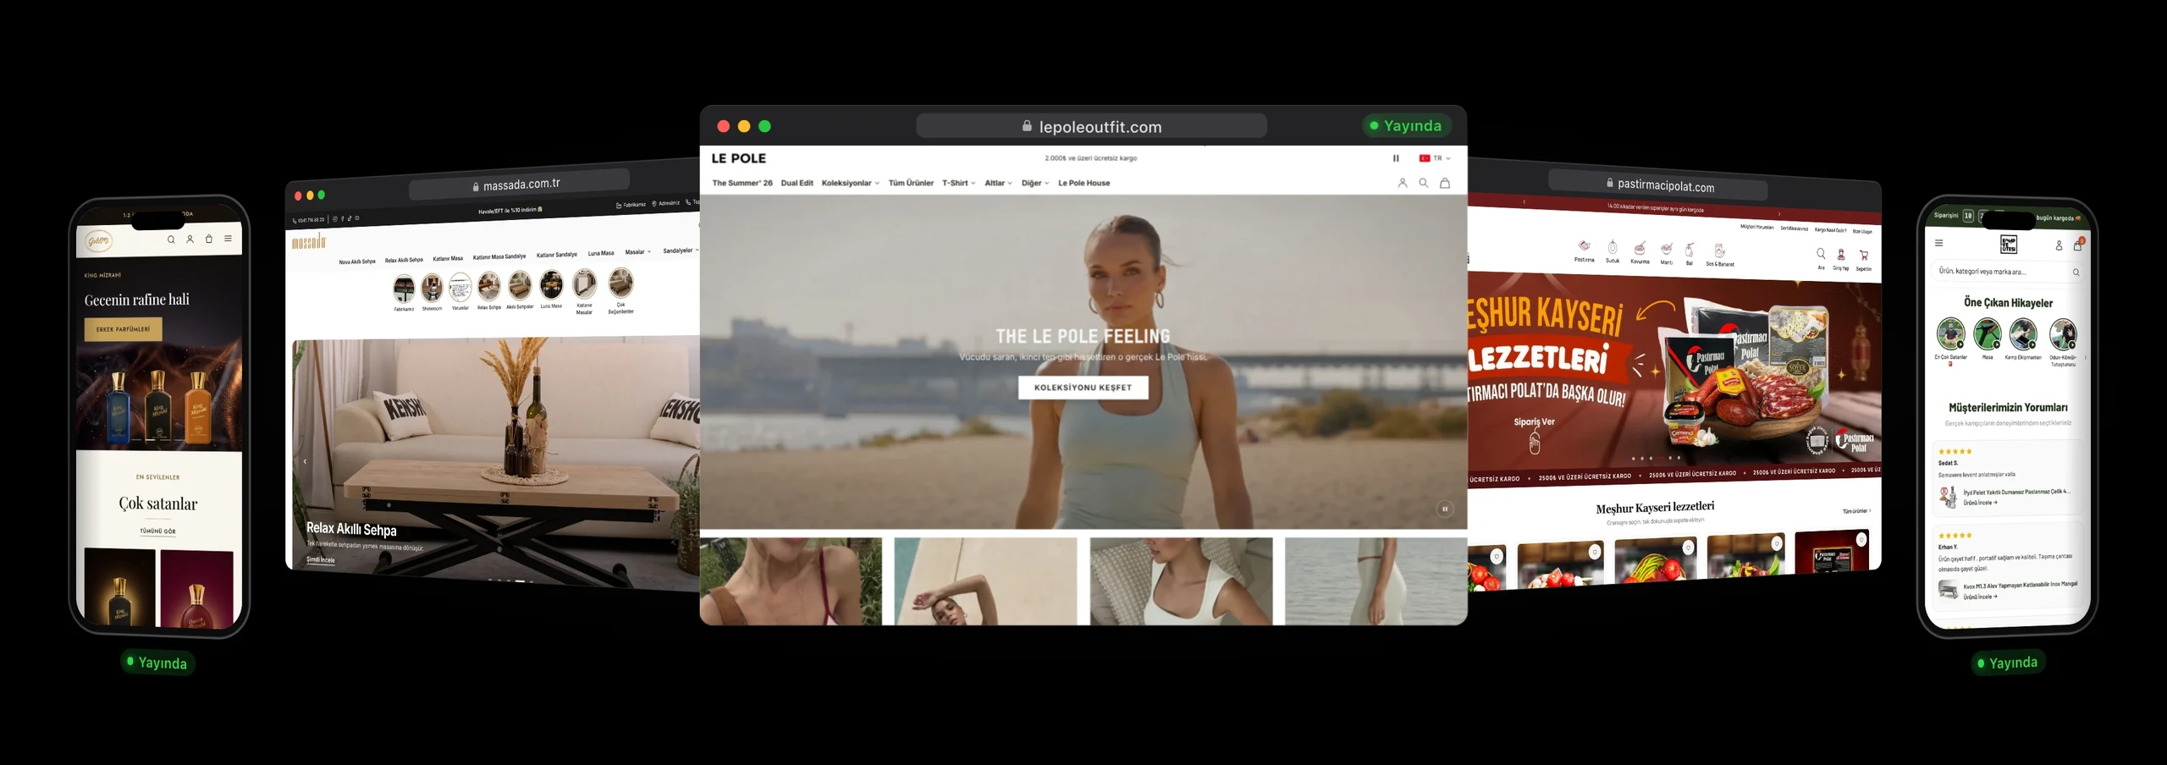The image size is (2167, 765).
Task: Expand the Koleksiyonlar menu
Action: pyautogui.click(x=850, y=183)
